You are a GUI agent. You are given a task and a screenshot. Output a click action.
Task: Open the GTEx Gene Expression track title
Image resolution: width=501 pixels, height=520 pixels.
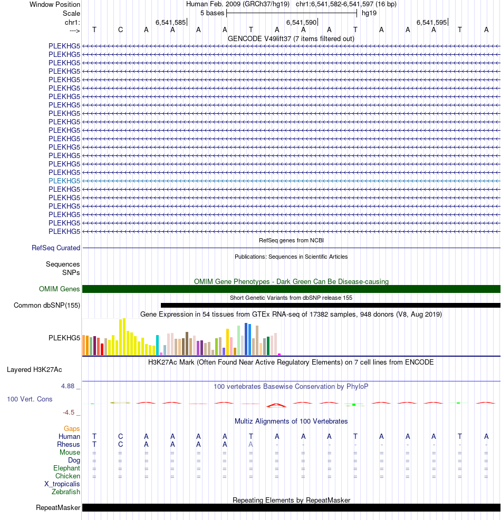[291, 314]
